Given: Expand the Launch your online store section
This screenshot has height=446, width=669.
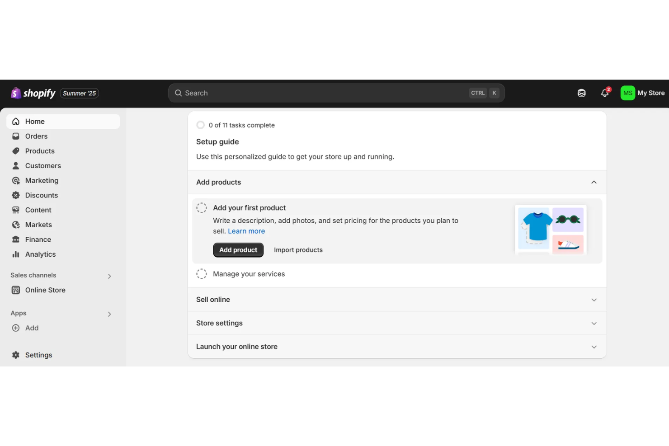Looking at the screenshot, I should pyautogui.click(x=594, y=347).
